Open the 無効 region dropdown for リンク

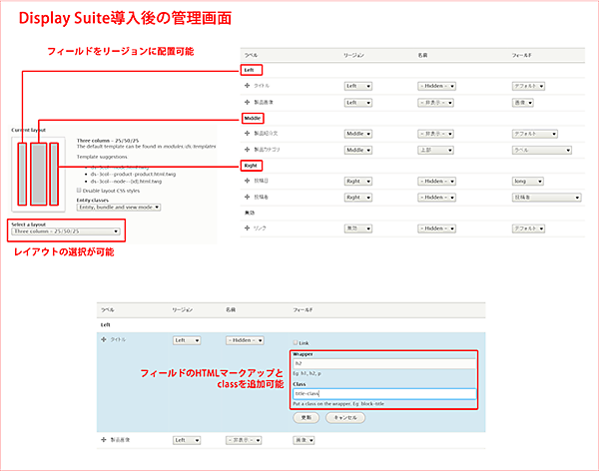tap(358, 229)
